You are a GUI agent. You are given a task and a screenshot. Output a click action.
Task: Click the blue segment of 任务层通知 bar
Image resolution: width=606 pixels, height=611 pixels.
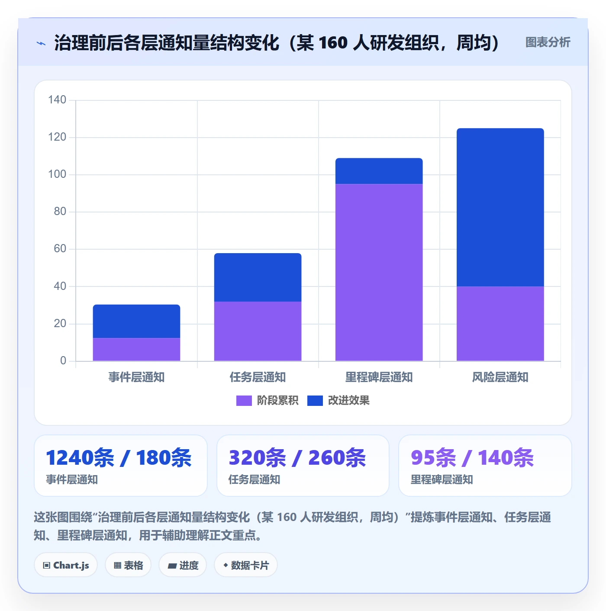258,277
